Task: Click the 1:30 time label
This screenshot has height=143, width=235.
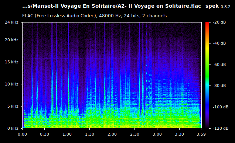Action: (90, 134)
